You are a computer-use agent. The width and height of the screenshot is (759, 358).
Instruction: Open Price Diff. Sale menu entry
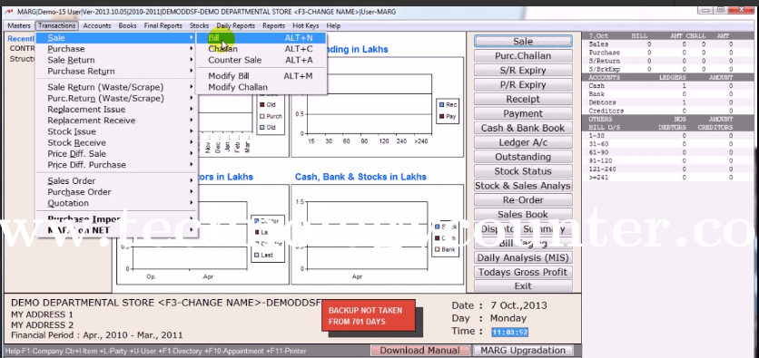click(116, 154)
